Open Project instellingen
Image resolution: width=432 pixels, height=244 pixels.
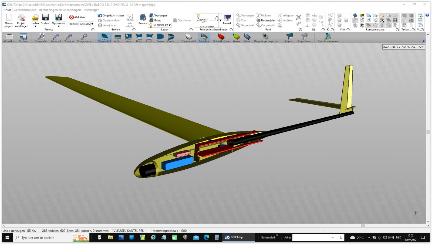pyautogui.click(x=21, y=21)
